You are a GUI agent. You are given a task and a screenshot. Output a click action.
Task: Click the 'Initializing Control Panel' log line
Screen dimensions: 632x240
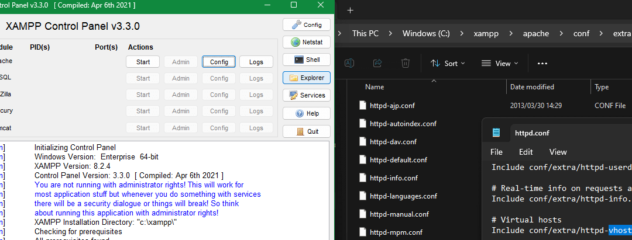point(75,147)
